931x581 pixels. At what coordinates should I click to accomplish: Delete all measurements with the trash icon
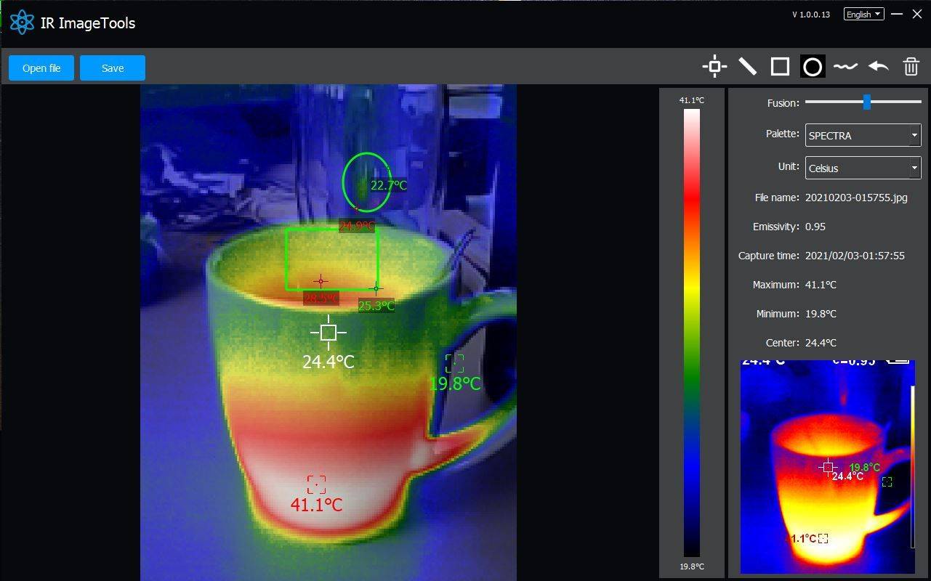pyautogui.click(x=911, y=66)
